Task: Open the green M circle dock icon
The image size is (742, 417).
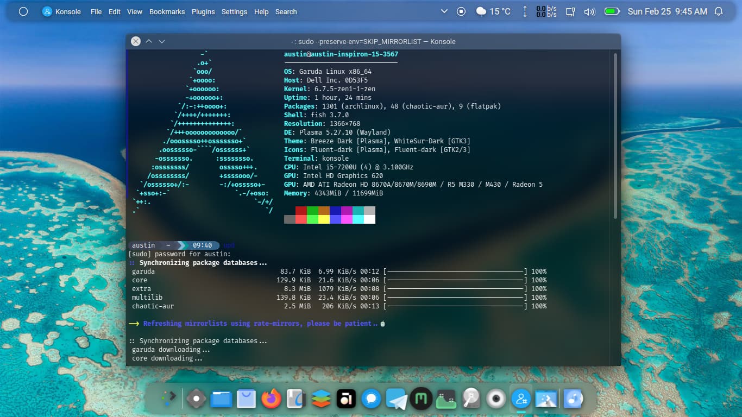Action: click(x=421, y=399)
